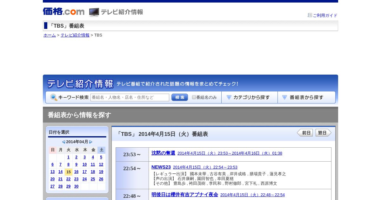This screenshot has width=381, height=200.
Task: Select April 16 in the calendar
Action: click(76, 172)
